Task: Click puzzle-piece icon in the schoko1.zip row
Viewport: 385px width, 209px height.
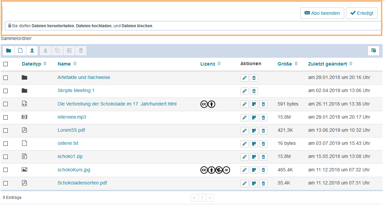Action: (x=254, y=157)
